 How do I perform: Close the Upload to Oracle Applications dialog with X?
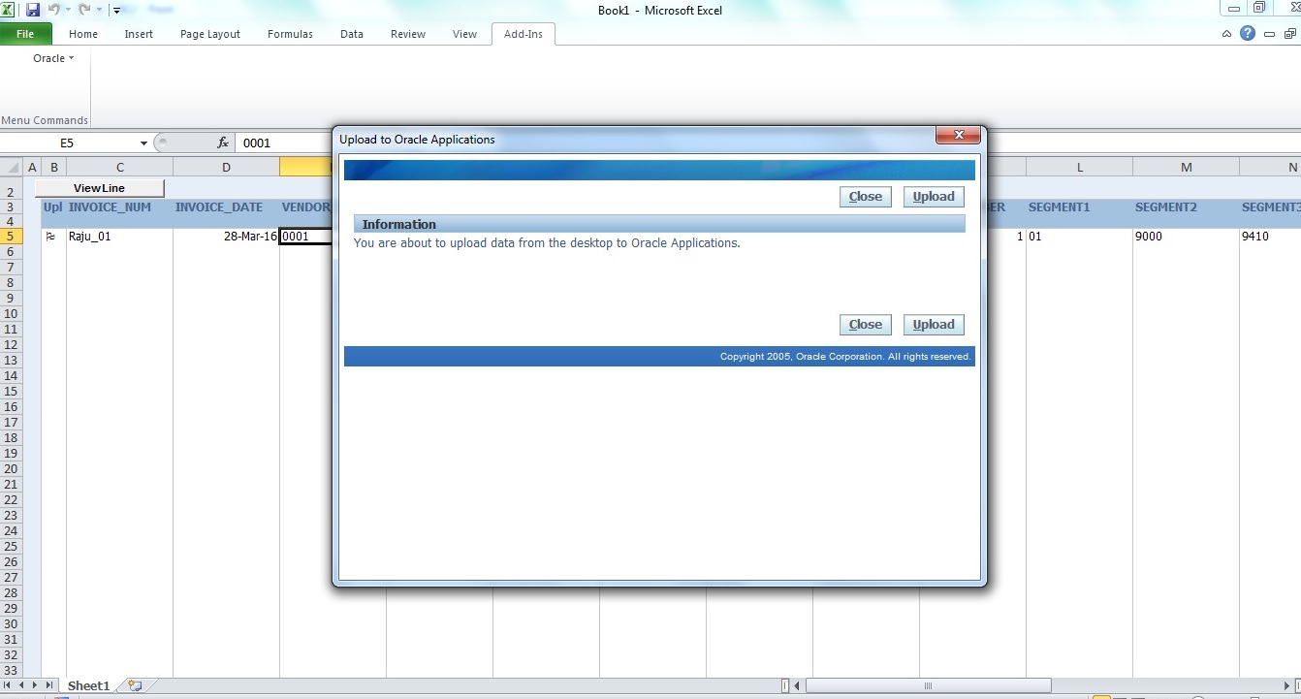(959, 136)
